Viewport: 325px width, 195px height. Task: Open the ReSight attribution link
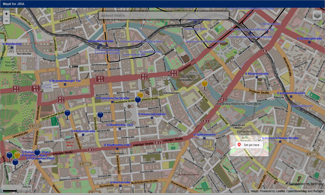tap(318, 191)
